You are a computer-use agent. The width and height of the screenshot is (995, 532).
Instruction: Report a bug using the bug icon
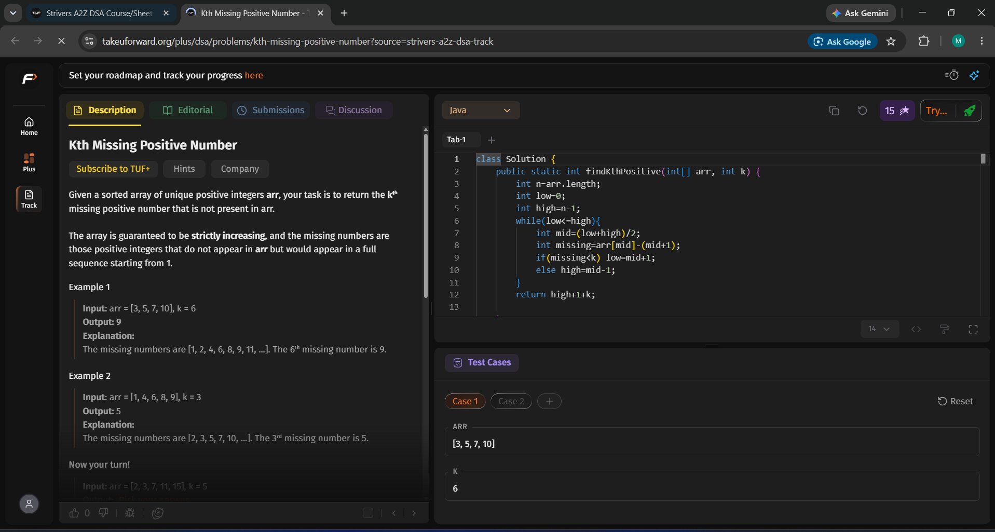coord(130,513)
